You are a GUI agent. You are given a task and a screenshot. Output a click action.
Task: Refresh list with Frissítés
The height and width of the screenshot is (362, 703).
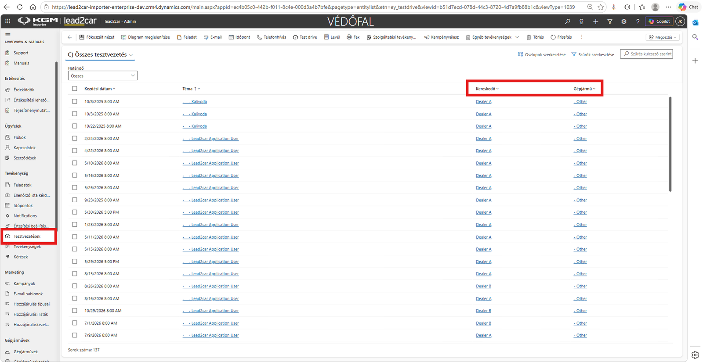click(x=561, y=37)
